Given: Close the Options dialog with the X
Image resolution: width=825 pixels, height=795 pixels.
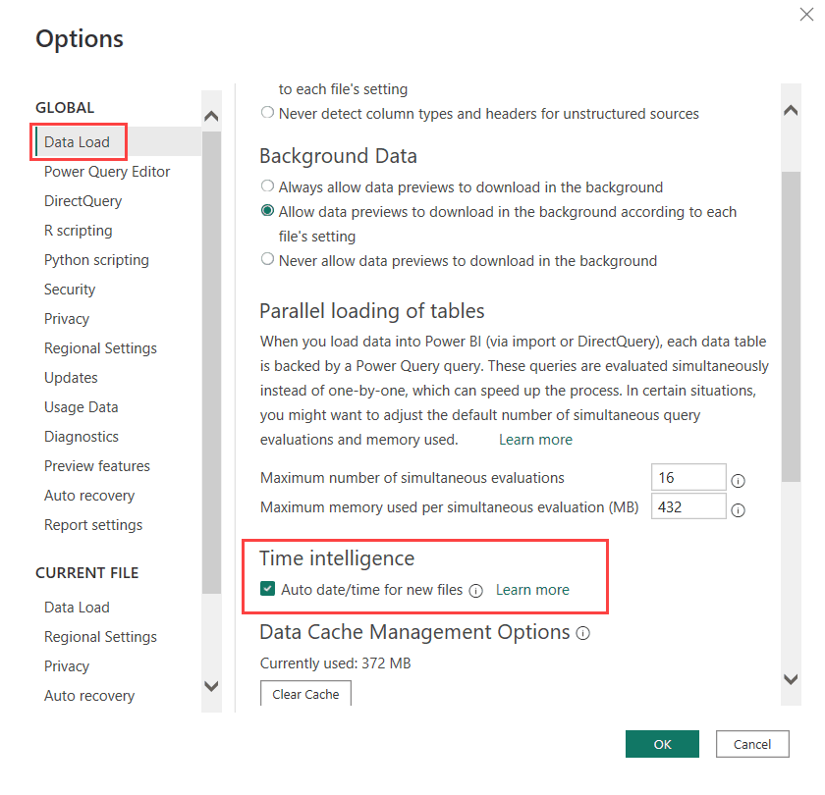Looking at the screenshot, I should coord(806,14).
